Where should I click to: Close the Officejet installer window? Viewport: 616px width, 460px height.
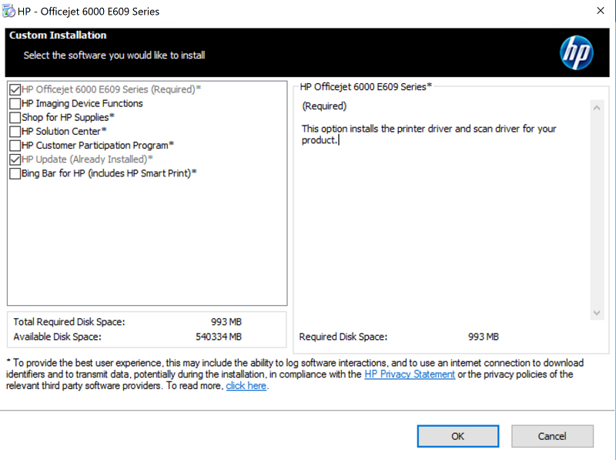pos(601,11)
